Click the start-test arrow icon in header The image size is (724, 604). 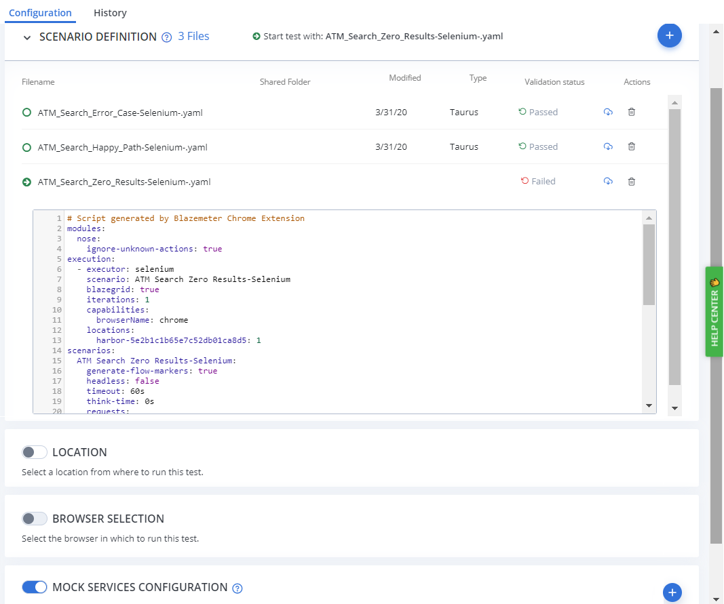(x=256, y=37)
